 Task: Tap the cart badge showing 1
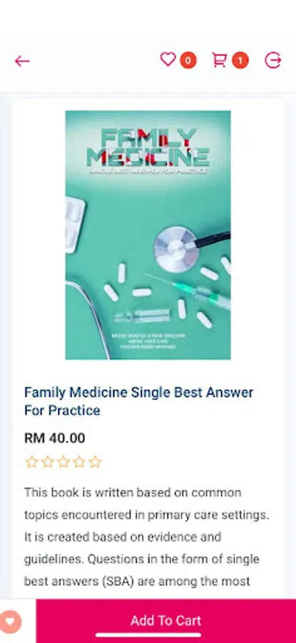(x=240, y=61)
